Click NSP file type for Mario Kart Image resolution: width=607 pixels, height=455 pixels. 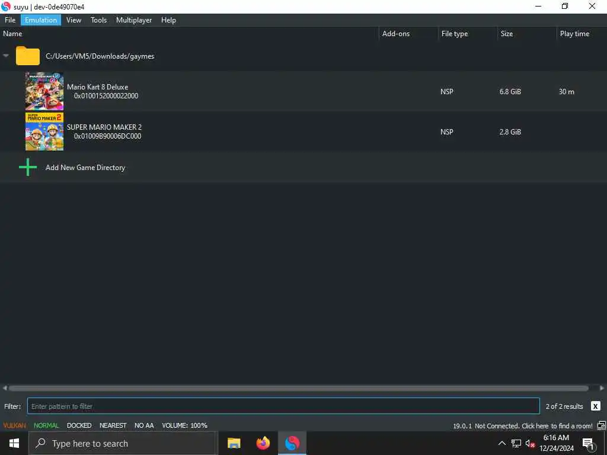coord(447,92)
